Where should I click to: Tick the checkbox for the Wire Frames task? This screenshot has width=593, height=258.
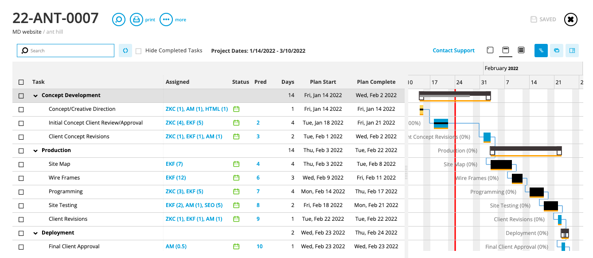[21, 178]
